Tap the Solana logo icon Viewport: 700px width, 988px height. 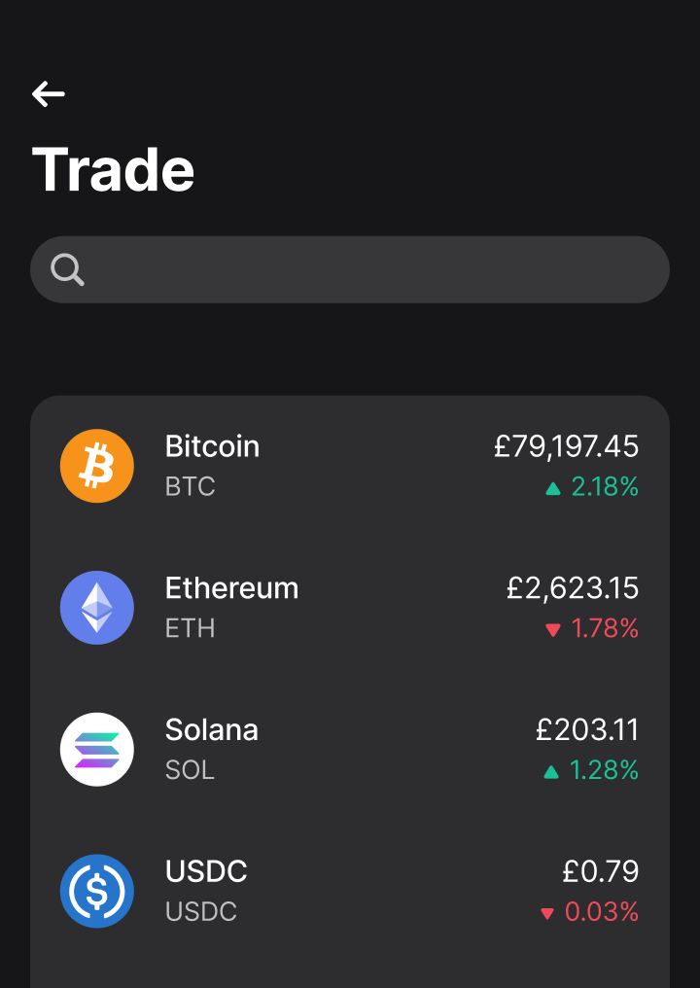(97, 750)
